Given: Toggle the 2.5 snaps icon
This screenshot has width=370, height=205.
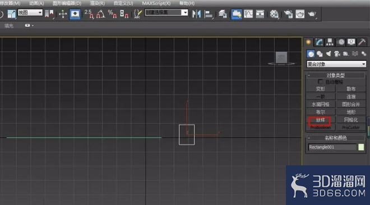Looking at the screenshot, I should click(x=89, y=14).
